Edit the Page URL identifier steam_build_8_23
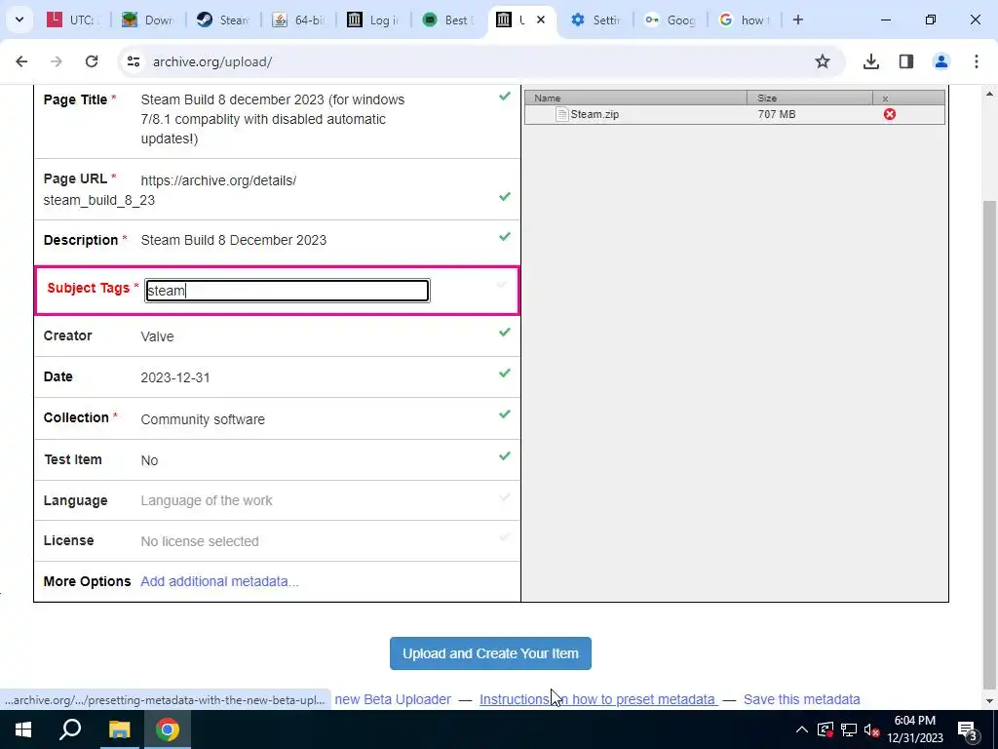 coord(99,200)
